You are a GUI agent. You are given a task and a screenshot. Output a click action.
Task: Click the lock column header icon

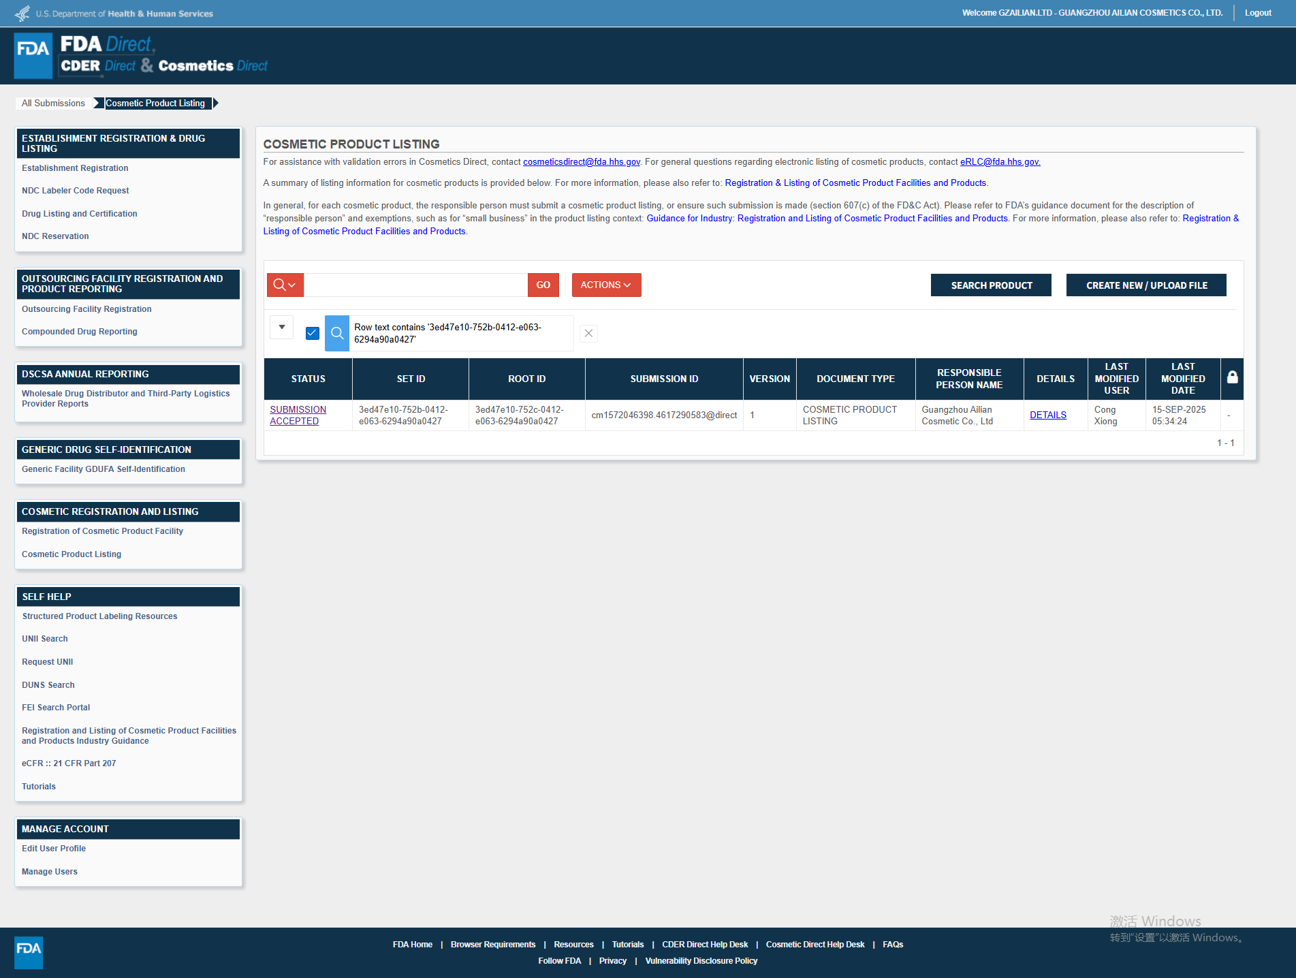1232,378
